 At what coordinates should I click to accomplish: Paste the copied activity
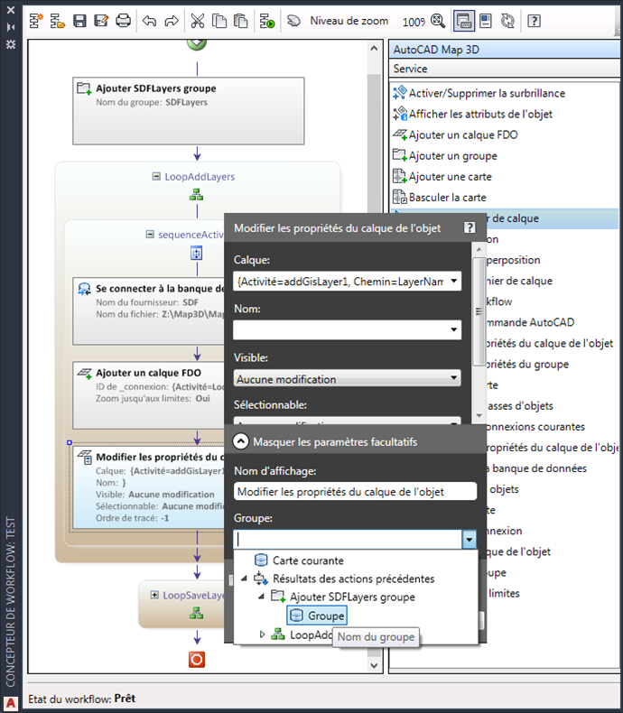pos(240,21)
